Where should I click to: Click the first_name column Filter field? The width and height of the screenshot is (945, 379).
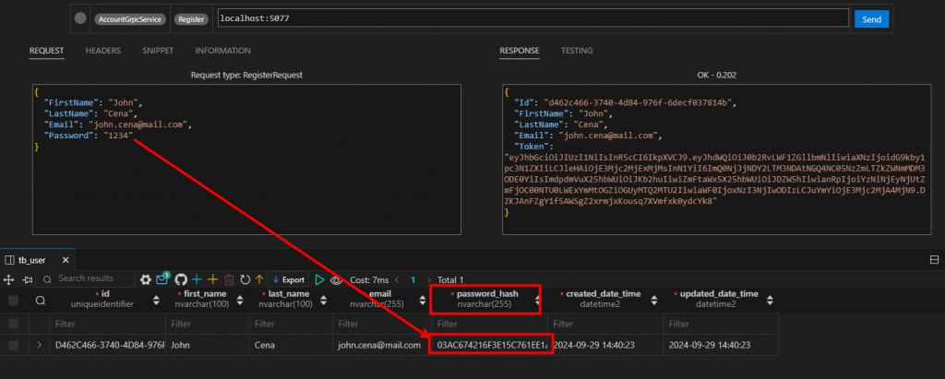coord(208,324)
